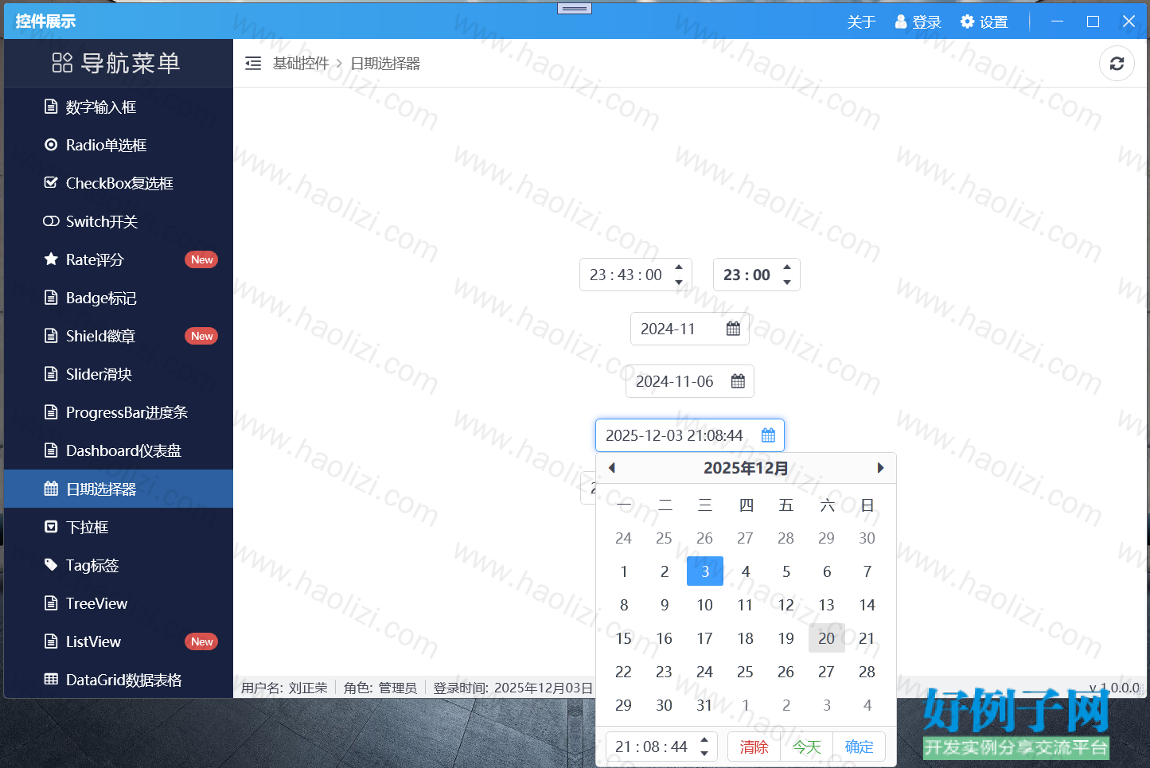
Task: Open CheckBox复选框 menu item
Action: [119, 183]
